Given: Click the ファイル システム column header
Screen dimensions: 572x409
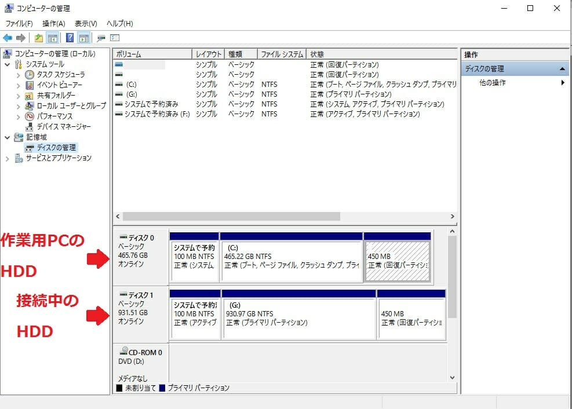Looking at the screenshot, I should [x=282, y=54].
